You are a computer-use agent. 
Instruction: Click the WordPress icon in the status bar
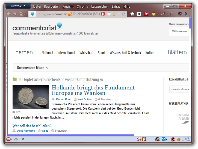pyautogui.click(x=157, y=139)
